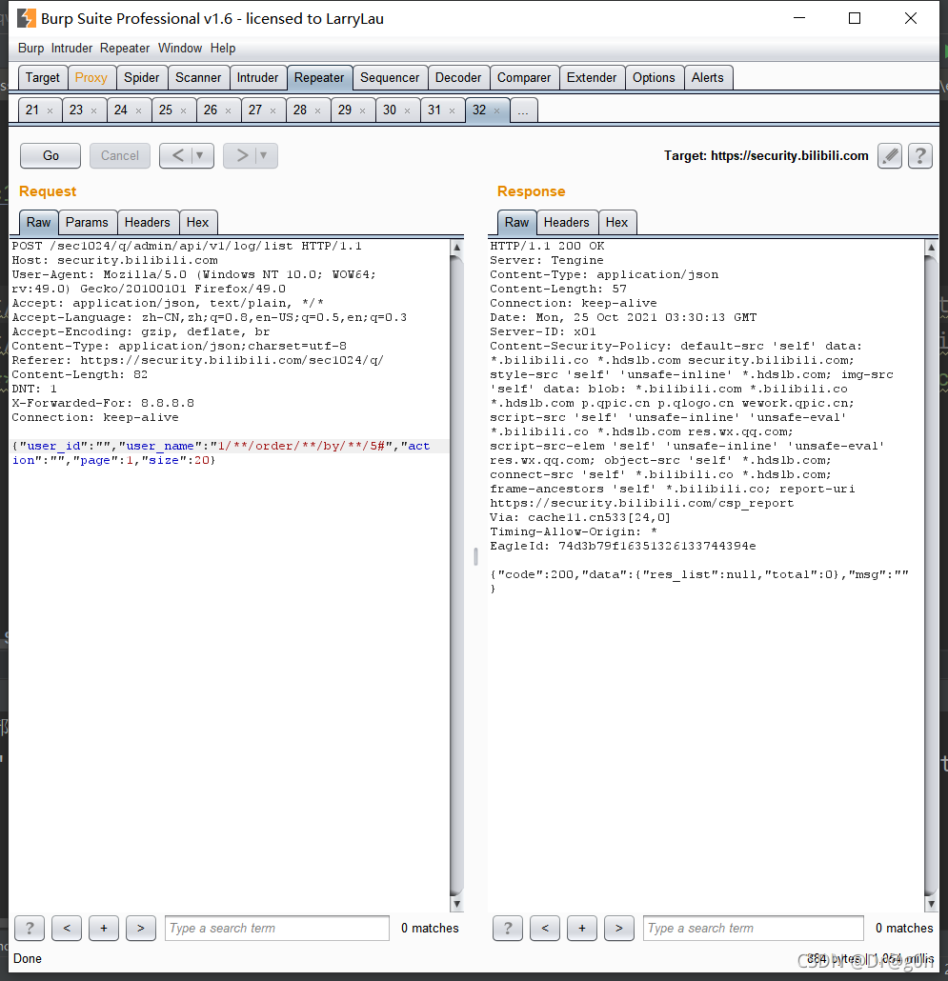Select response Raw view tab
The width and height of the screenshot is (948, 981).
tap(516, 222)
